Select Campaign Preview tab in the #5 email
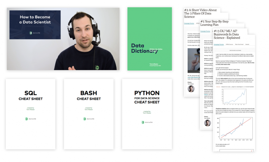Viewport: 269px width, 162px height. pos(205,31)
